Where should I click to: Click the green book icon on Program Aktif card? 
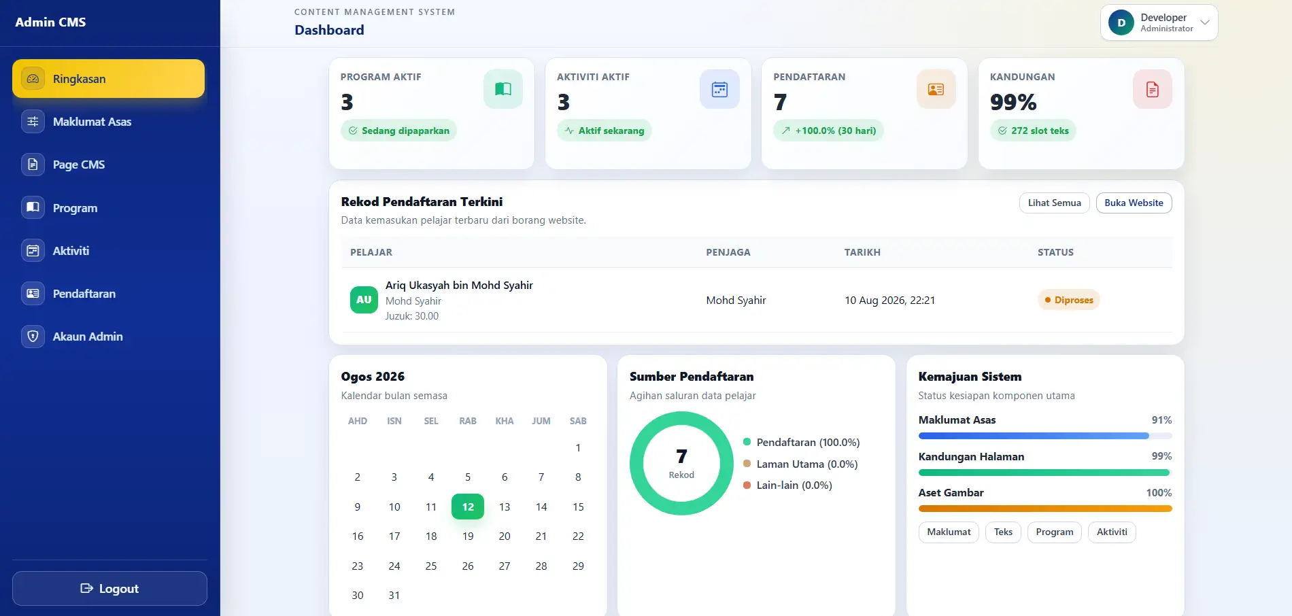[x=503, y=89]
